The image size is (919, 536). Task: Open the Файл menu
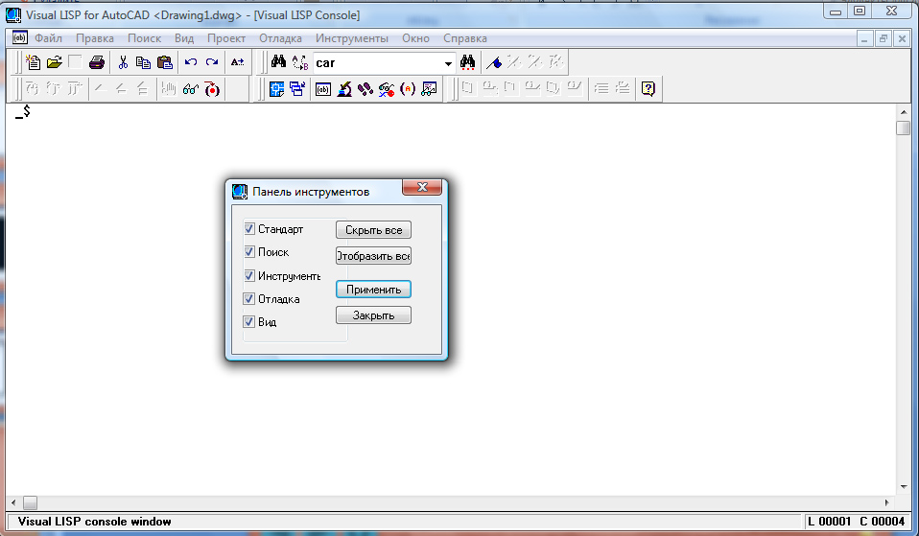pyautogui.click(x=48, y=38)
